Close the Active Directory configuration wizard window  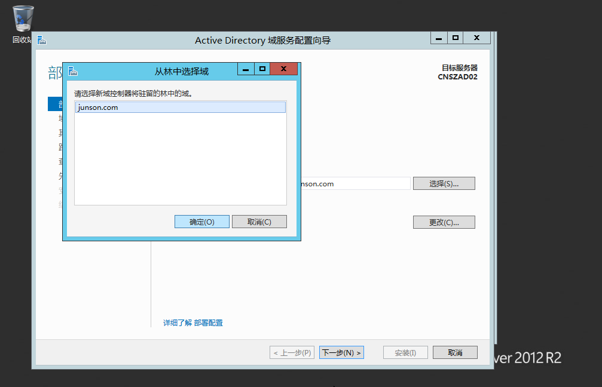click(477, 38)
